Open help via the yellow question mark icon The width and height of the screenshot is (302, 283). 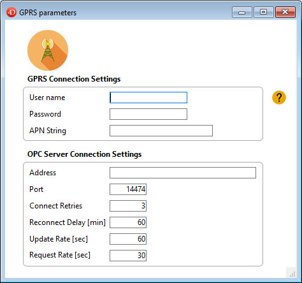(279, 98)
